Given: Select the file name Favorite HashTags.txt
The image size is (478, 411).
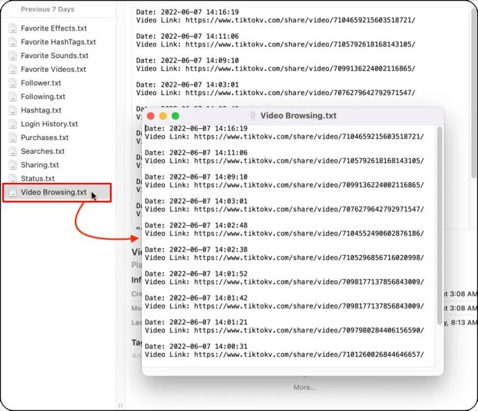Looking at the screenshot, I should [x=58, y=42].
